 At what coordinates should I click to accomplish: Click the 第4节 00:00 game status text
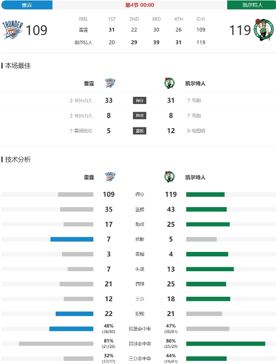pyautogui.click(x=140, y=5)
